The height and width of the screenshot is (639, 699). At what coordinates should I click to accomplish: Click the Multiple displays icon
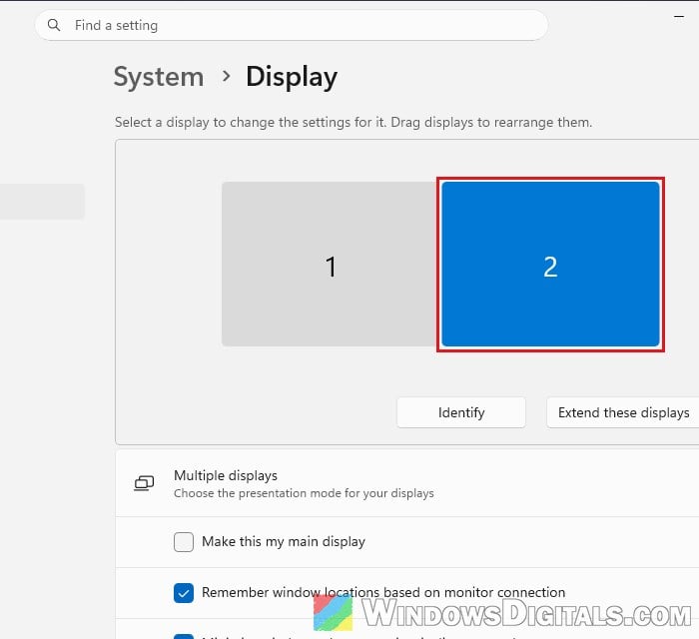point(144,483)
